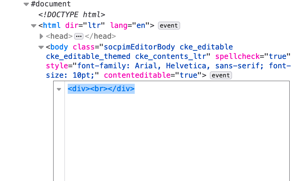Image resolution: width=293 pixels, height=181 pixels.
Task: Select the highlighted <div><br></div> node
Action: click(101, 89)
